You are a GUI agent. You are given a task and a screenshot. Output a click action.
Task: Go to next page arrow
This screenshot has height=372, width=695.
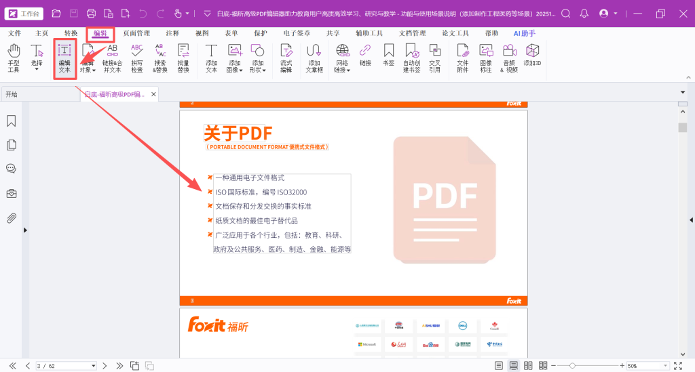[105, 366]
